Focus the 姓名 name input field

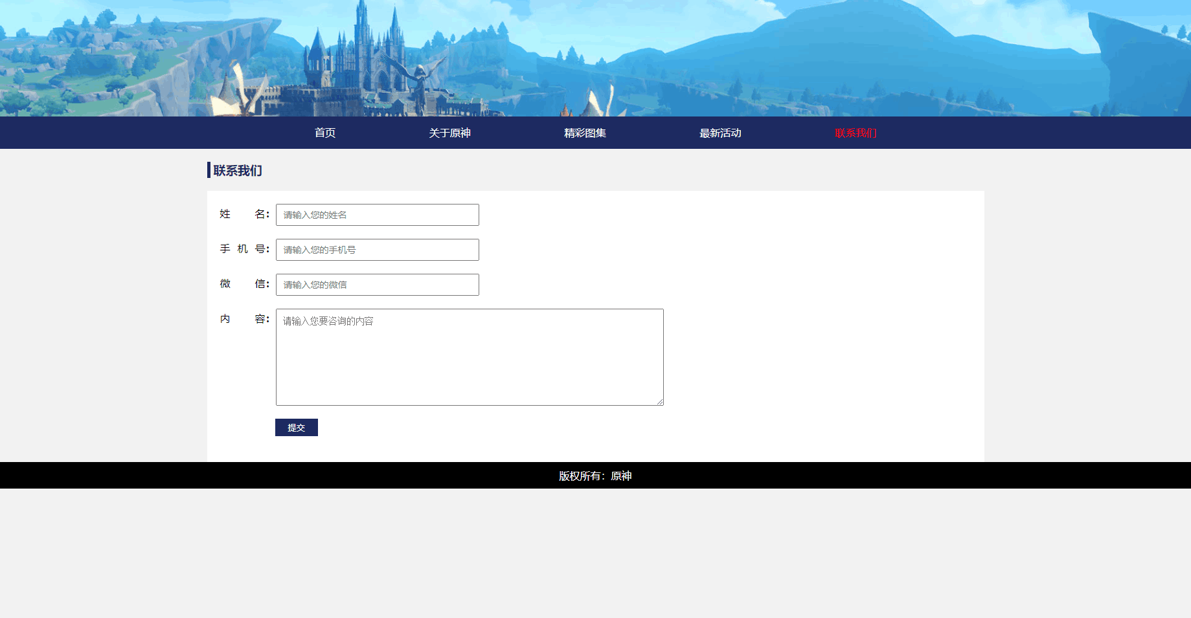(378, 215)
